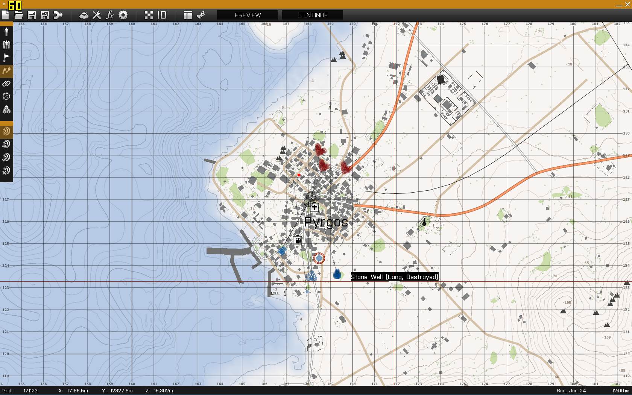Click the chapel icon east of Pyrgos
The height and width of the screenshot is (395, 632).
coord(424,222)
